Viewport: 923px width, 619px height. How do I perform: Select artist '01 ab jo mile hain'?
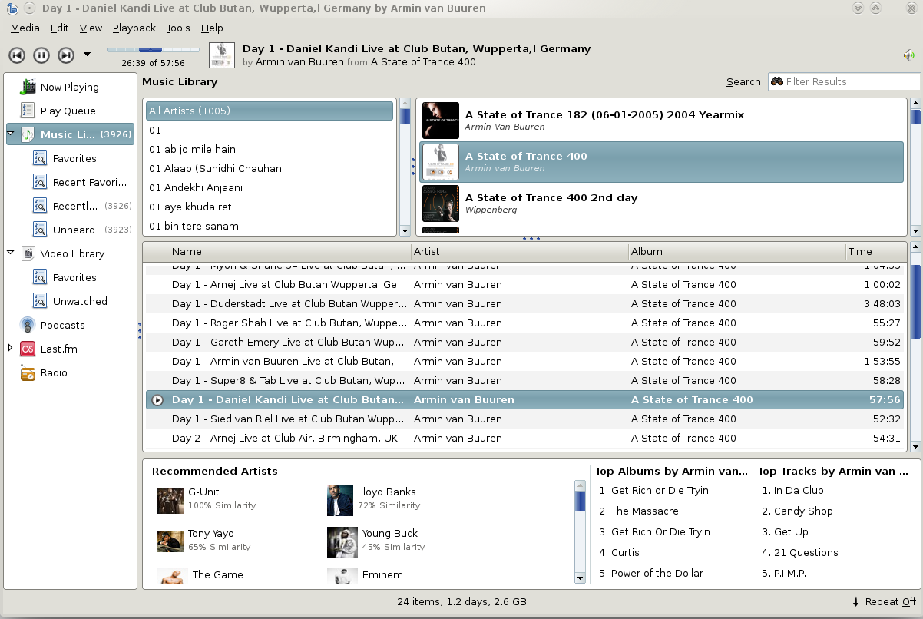coord(270,149)
